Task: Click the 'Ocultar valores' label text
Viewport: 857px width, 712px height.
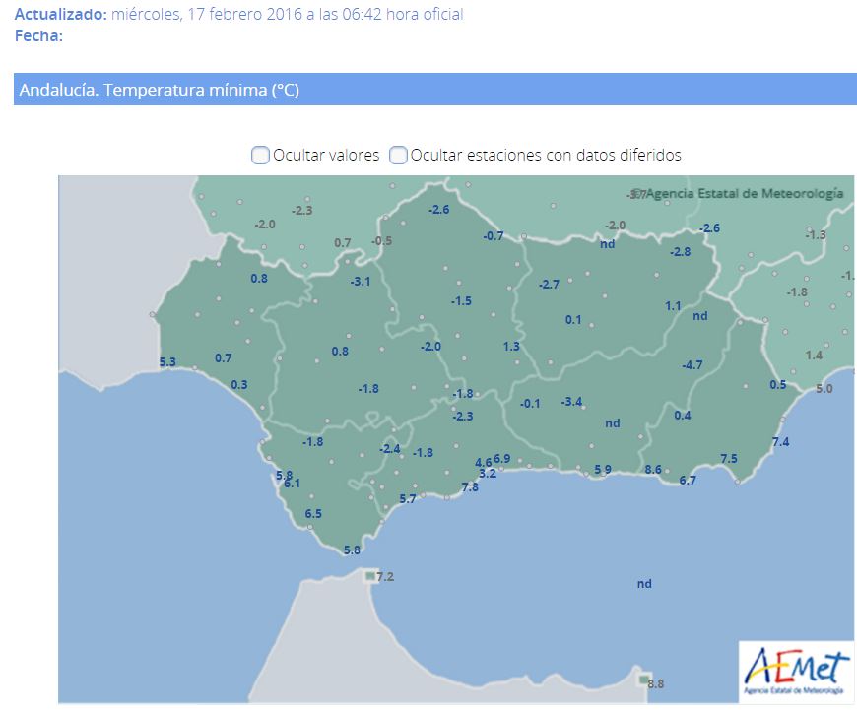Action: click(326, 155)
